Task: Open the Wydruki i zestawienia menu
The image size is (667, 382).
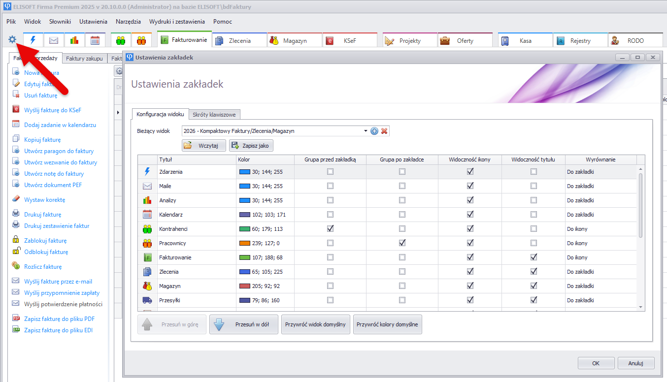Action: 177,22
